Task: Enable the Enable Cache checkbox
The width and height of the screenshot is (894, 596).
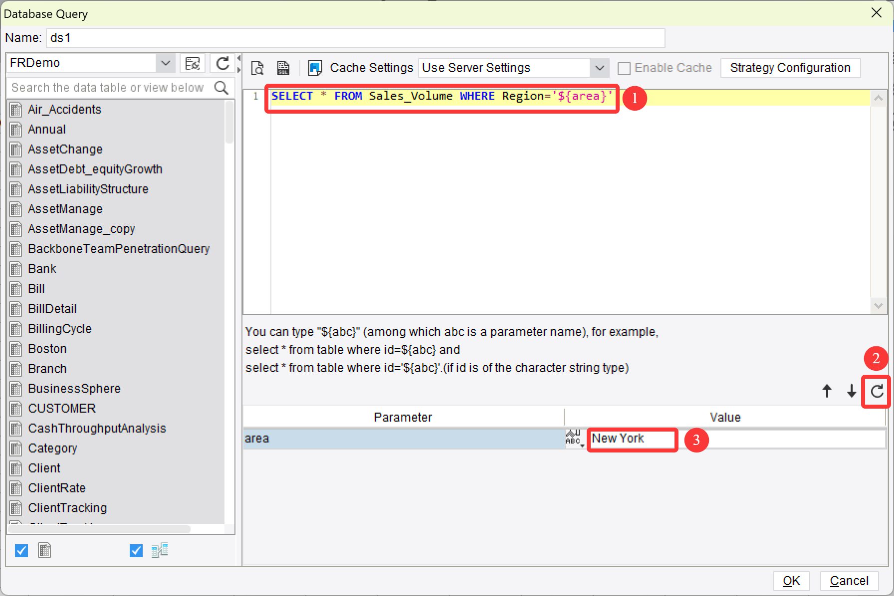Action: point(624,67)
